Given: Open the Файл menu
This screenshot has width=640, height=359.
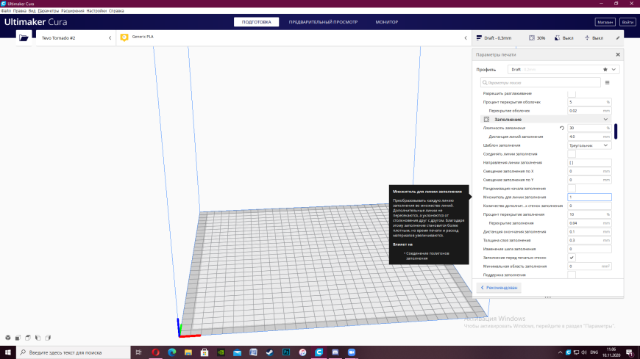Looking at the screenshot, I should coord(6,11).
